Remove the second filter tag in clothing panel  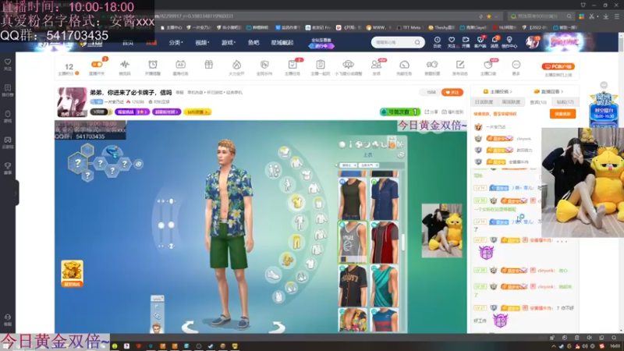[377, 165]
